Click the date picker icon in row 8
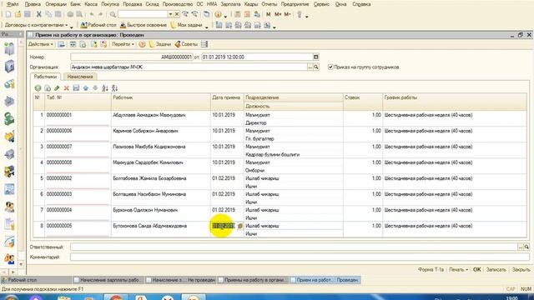 click(239, 226)
